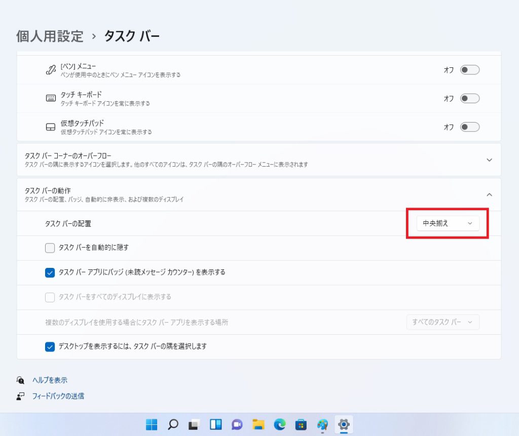
Task: Open the すべてのタスク バー dropdown
Action: (x=443, y=322)
